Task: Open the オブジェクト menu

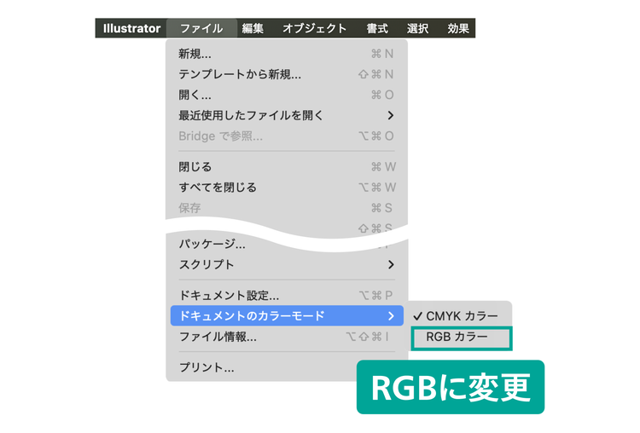Action: [x=314, y=28]
